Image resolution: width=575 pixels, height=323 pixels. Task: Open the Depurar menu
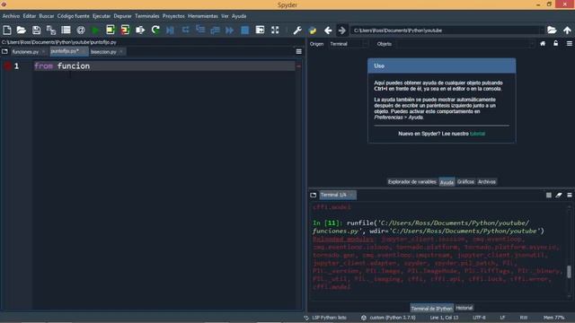122,16
